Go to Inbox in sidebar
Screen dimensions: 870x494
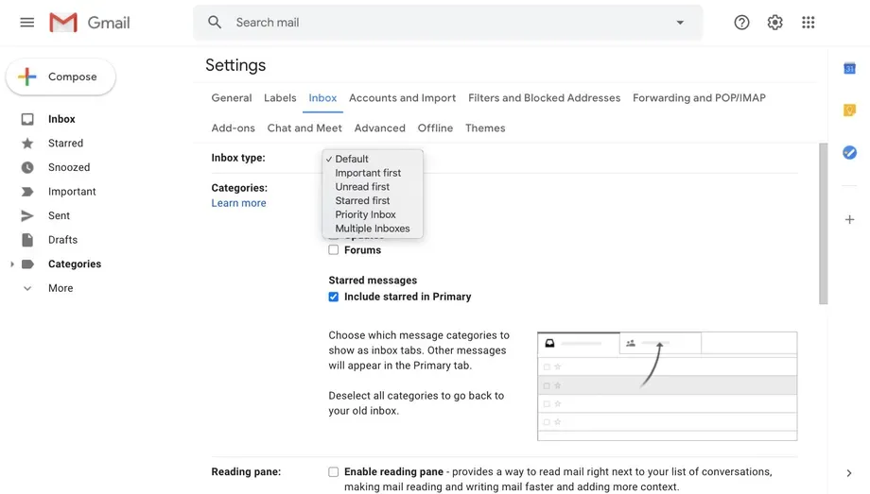(61, 119)
